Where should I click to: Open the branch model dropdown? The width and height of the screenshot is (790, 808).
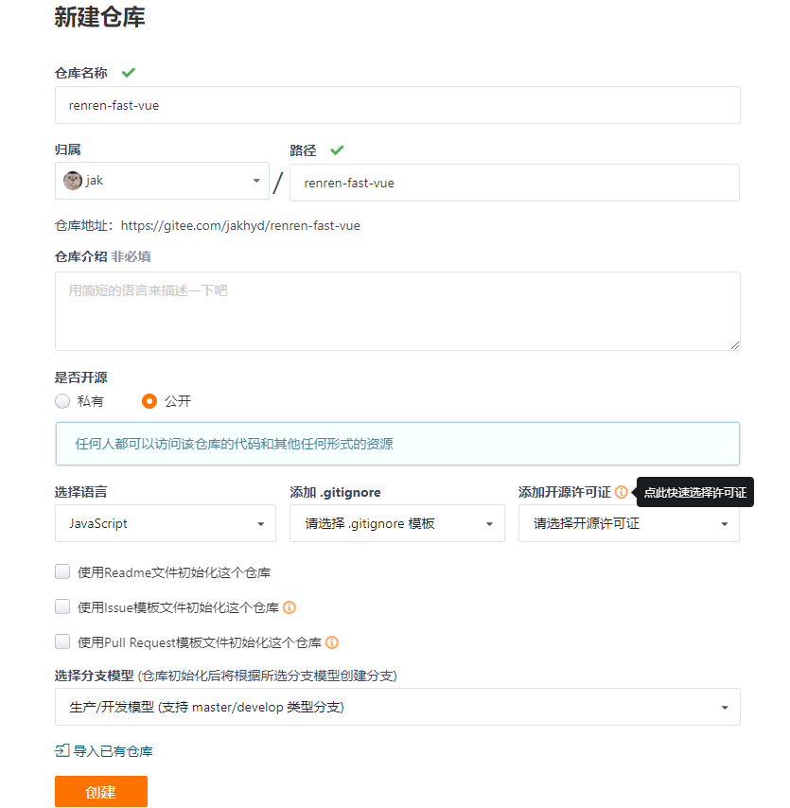pos(397,707)
